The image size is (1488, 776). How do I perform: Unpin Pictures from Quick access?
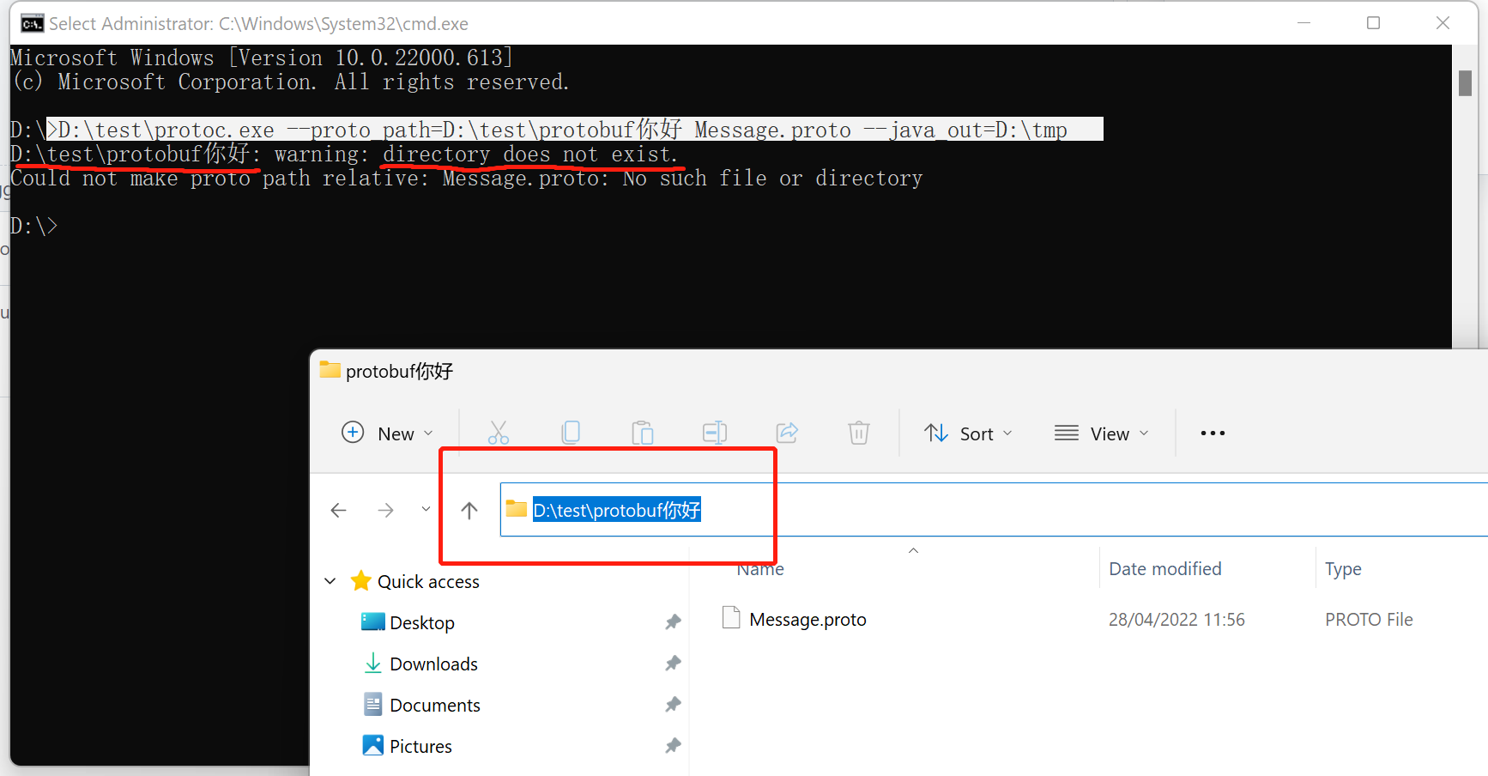point(674,745)
